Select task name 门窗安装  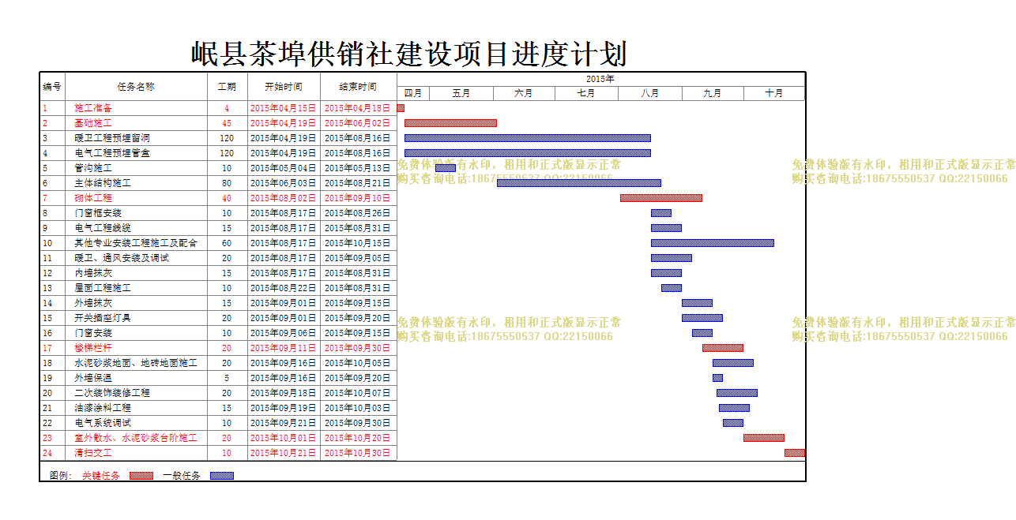(x=93, y=333)
